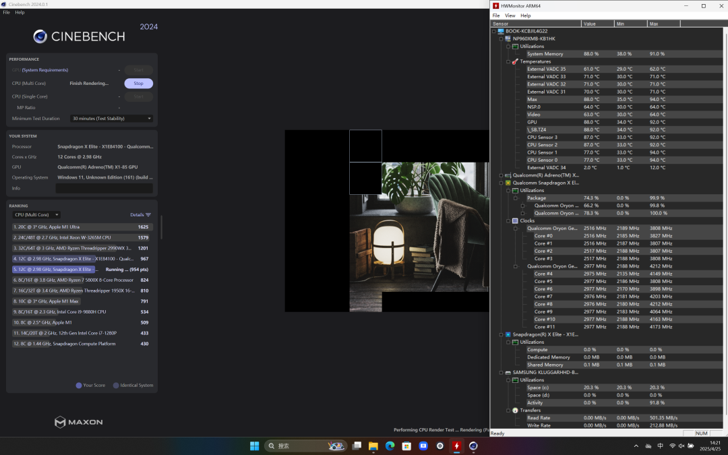Image resolution: width=728 pixels, height=455 pixels.
Task: Select the Apple M1 Ultra ranking entry
Action: (x=82, y=227)
